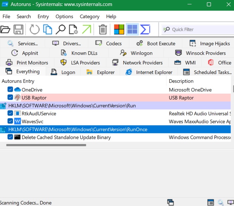Click the OneDrive cloud entry icon
The image size is (234, 206).
click(x=17, y=90)
